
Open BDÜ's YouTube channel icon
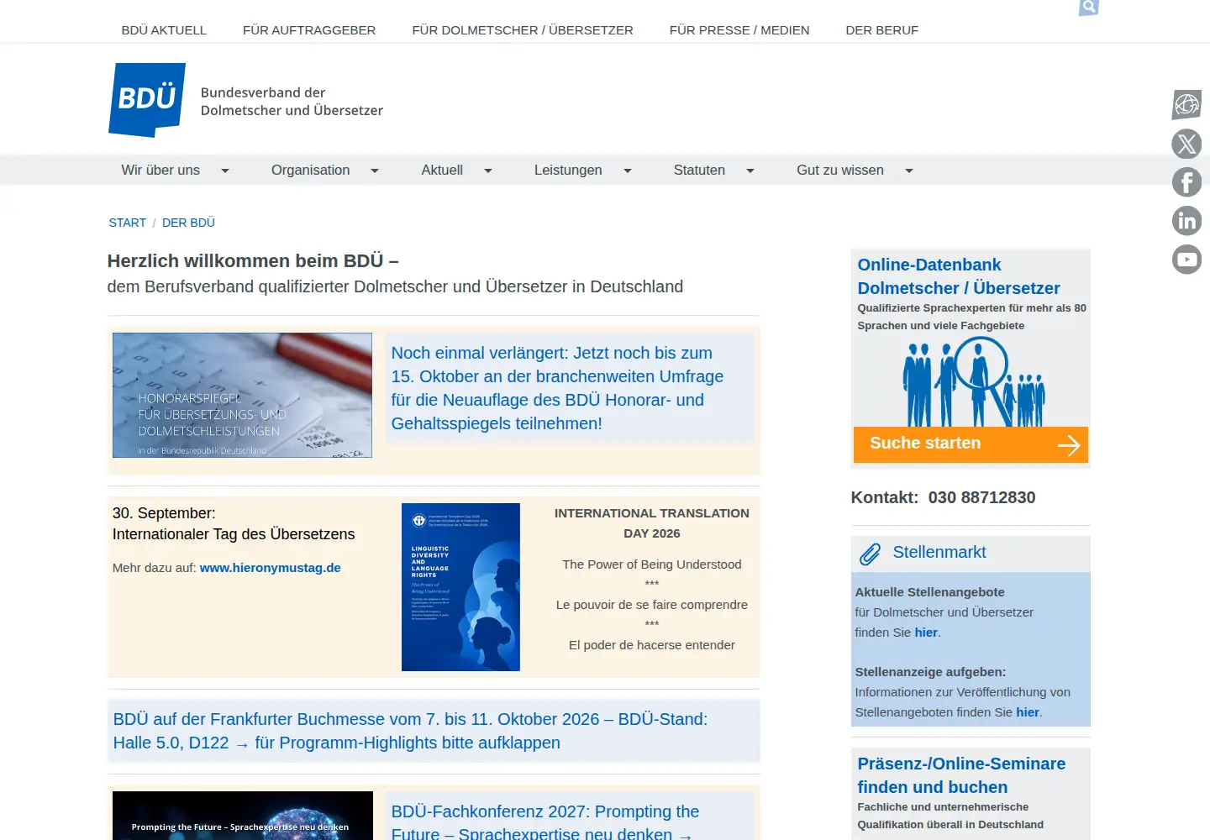tap(1186, 260)
